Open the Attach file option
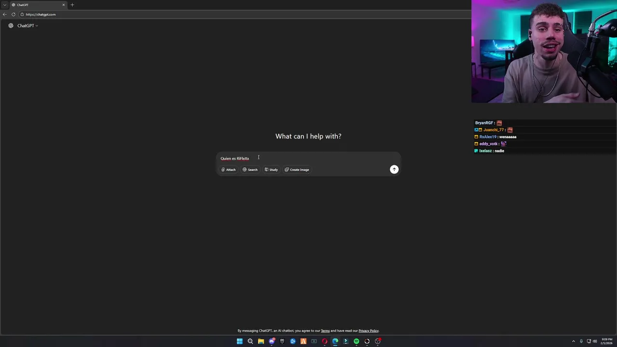Viewport: 617px width, 347px height. (228, 170)
